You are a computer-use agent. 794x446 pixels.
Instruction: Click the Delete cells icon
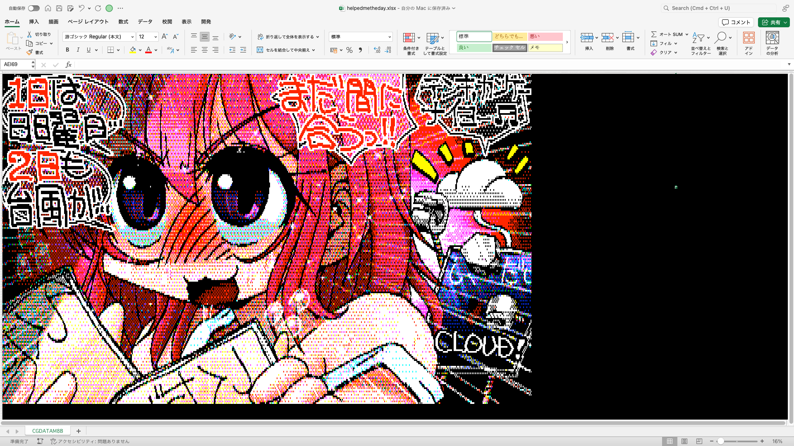click(x=607, y=38)
